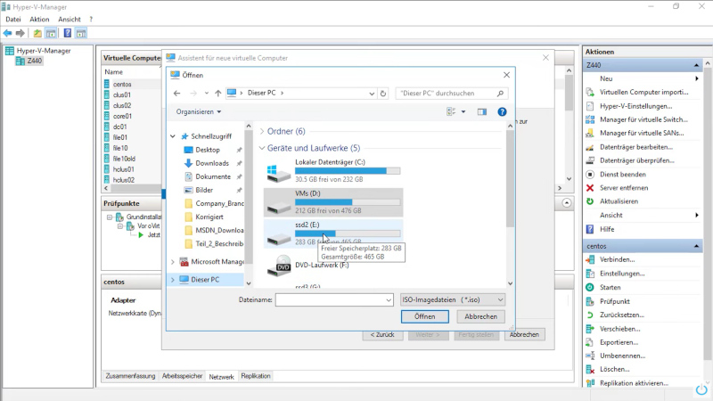This screenshot has height=401, width=713.
Task: Click the folder-up icon in Hyper-V toolbar
Action: (x=37, y=33)
